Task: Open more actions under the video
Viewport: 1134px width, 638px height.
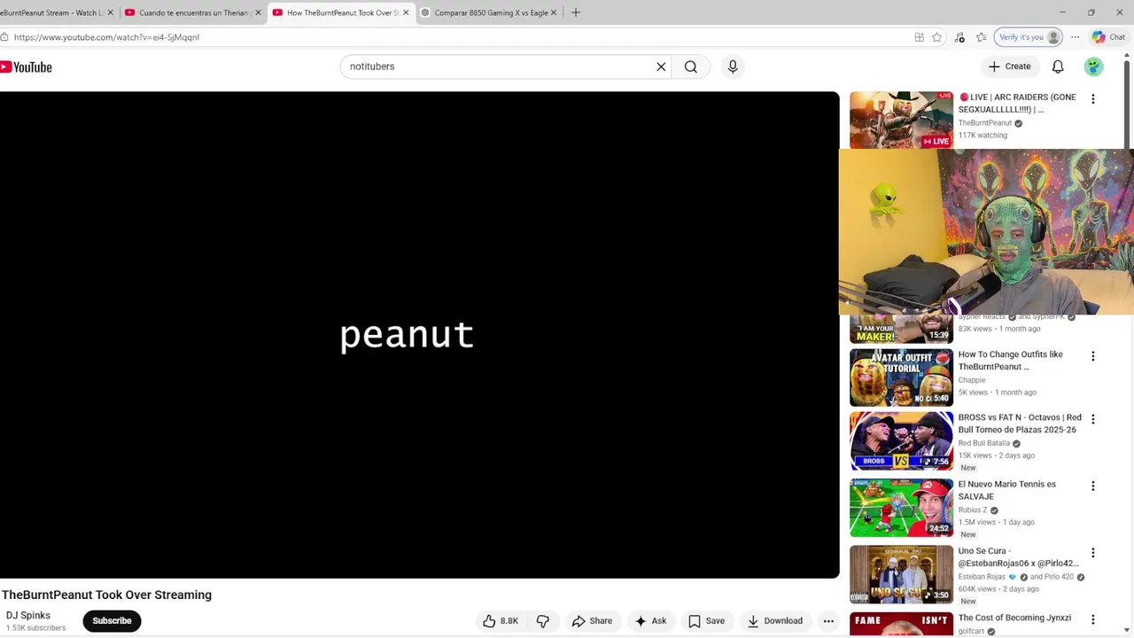Action: click(x=828, y=621)
